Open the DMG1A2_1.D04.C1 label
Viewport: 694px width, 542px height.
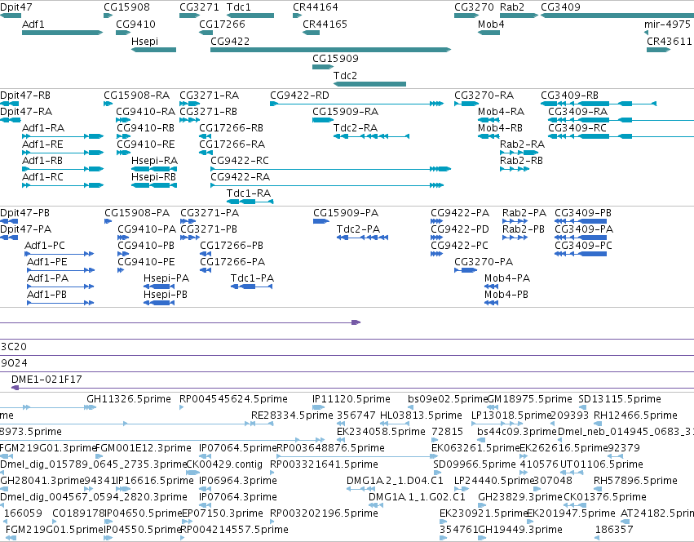[395, 481]
